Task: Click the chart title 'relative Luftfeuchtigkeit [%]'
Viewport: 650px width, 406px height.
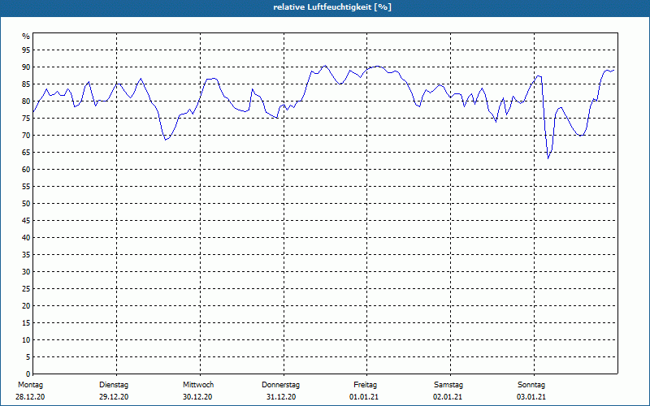Action: pyautogui.click(x=332, y=7)
